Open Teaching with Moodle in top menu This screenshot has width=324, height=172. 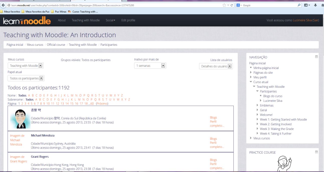tap(86, 20)
